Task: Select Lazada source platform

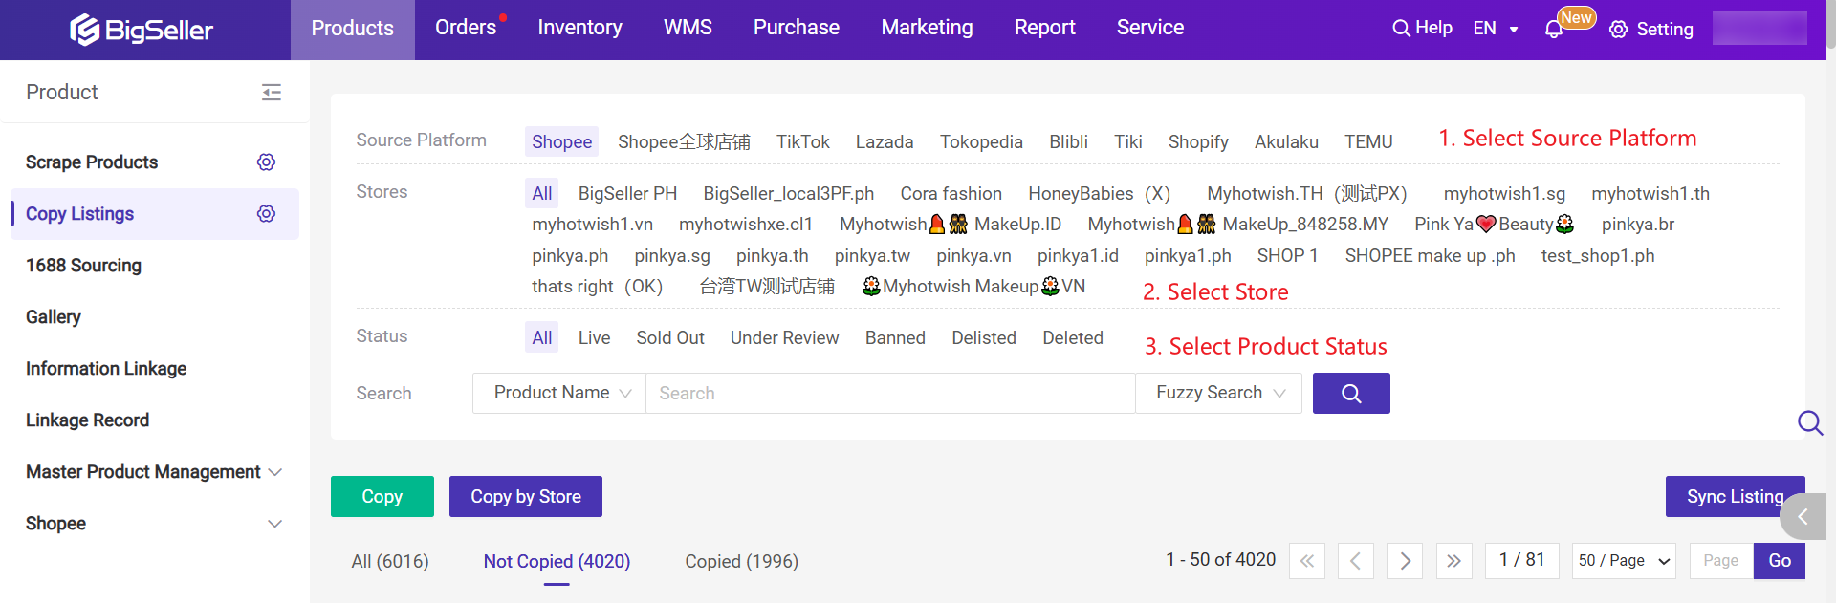Action: point(885,141)
